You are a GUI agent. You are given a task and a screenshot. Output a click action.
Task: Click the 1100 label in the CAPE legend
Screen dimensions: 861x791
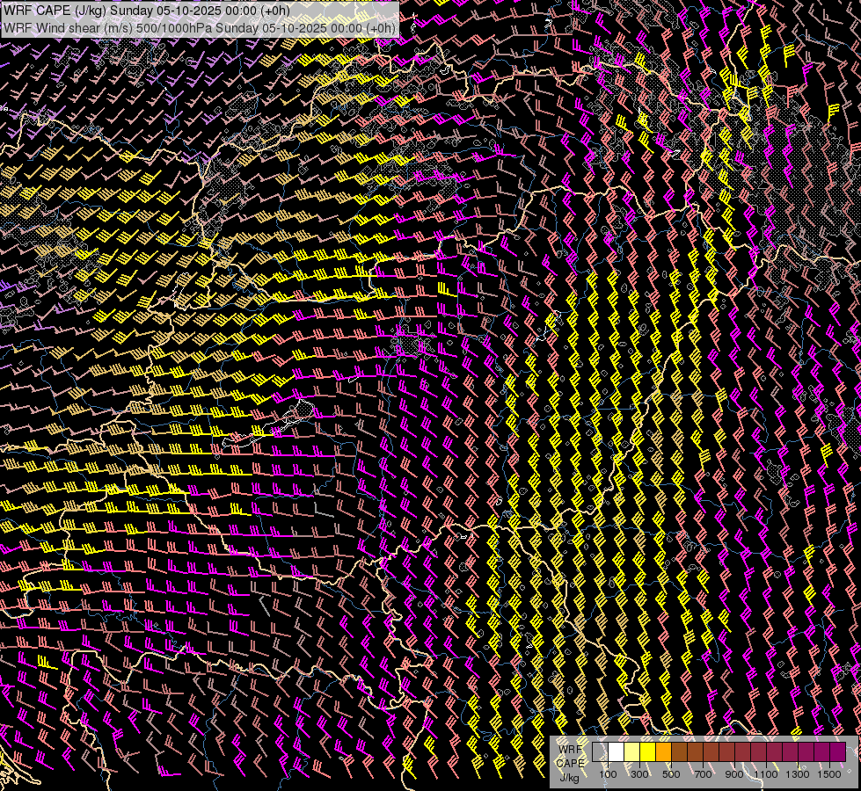(765, 774)
